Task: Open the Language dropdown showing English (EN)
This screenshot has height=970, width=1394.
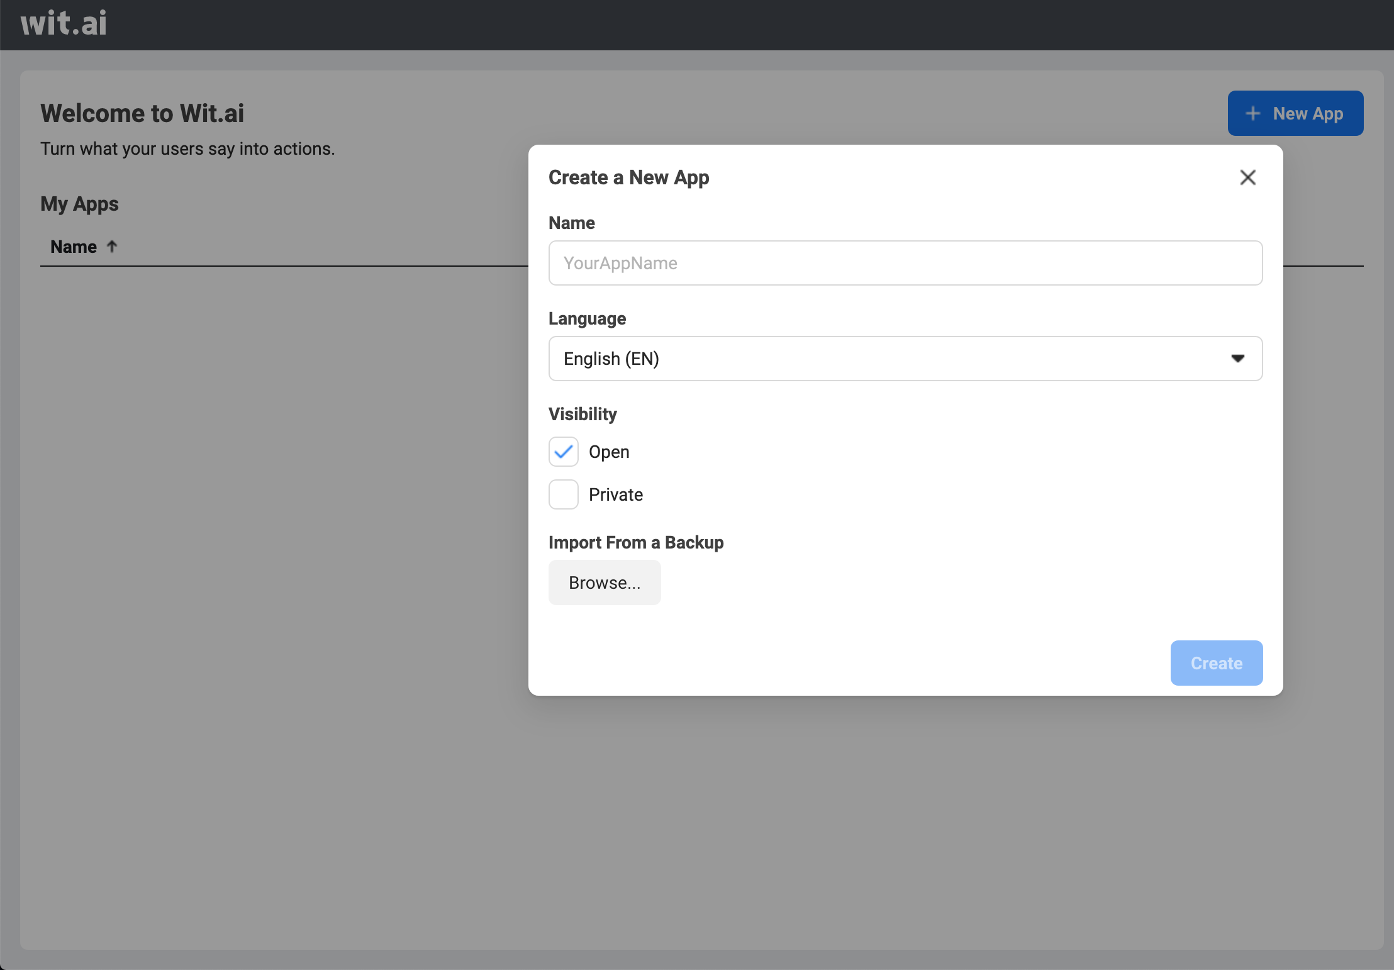Action: pos(905,359)
